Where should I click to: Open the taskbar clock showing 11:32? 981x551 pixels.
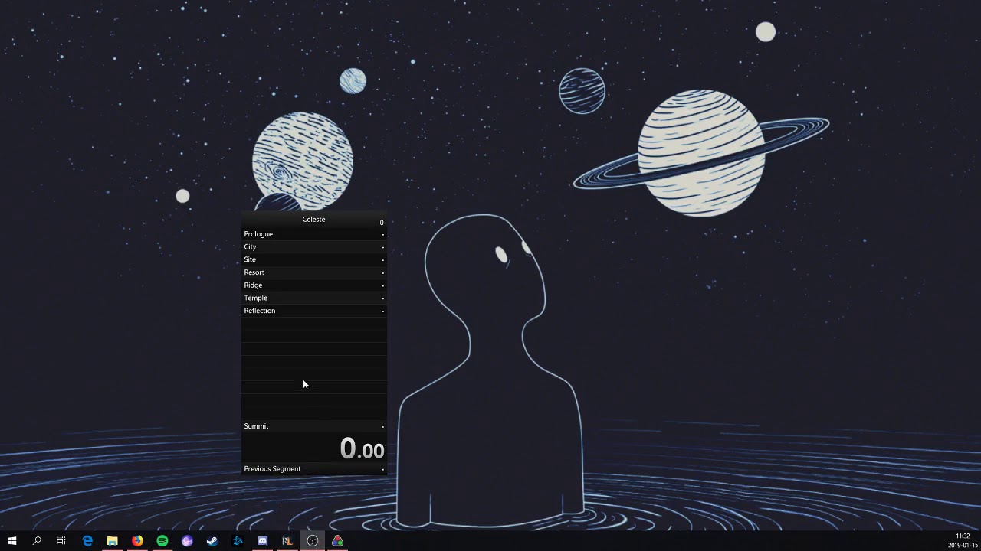963,541
